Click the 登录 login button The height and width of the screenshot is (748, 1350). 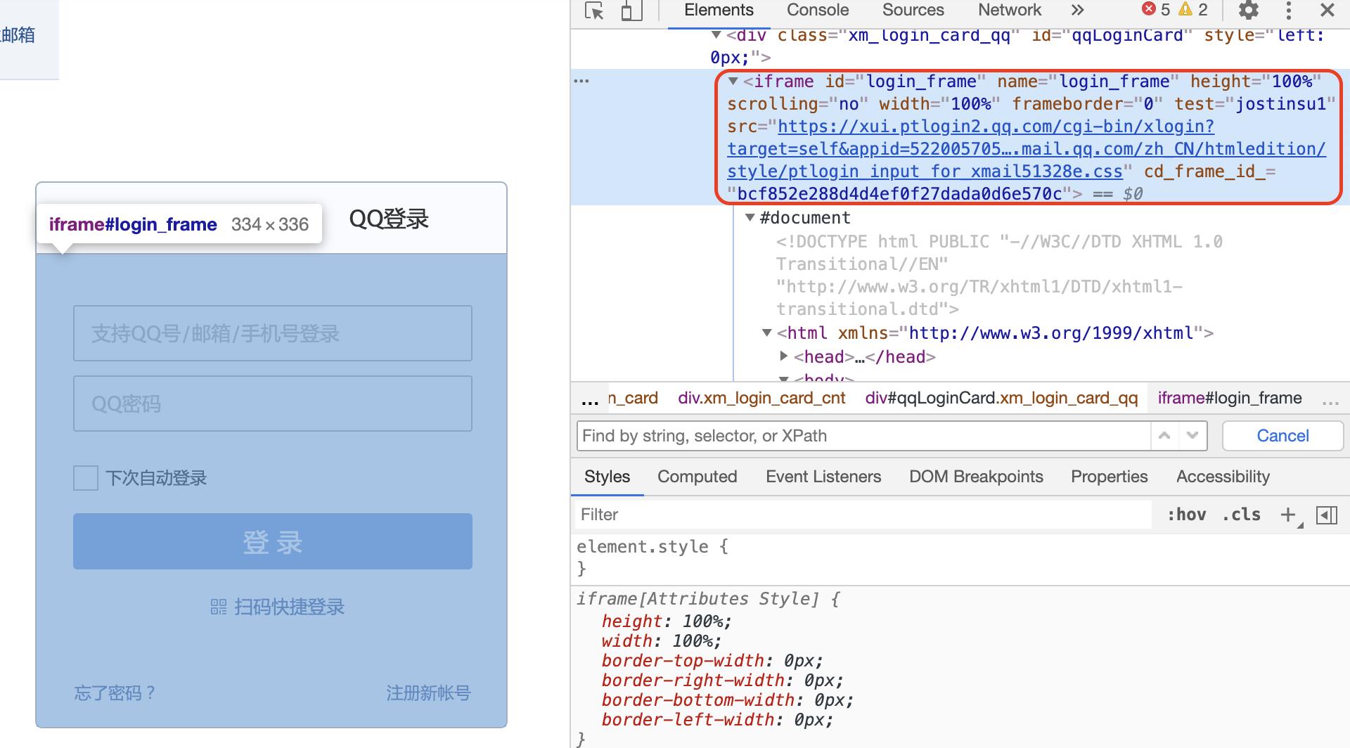(273, 541)
